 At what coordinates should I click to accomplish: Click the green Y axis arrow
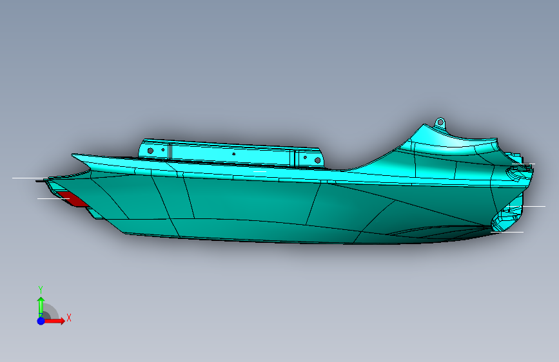click(41, 307)
